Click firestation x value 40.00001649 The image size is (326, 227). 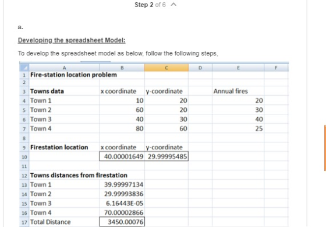point(122,156)
